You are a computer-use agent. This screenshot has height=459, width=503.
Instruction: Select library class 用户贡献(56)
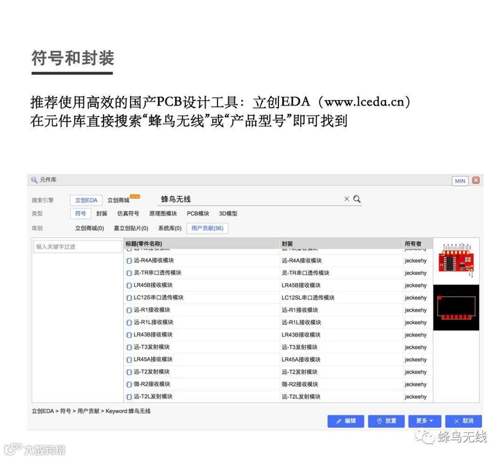pos(207,228)
